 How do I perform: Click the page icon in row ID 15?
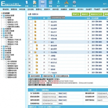(x=37, y=45)
